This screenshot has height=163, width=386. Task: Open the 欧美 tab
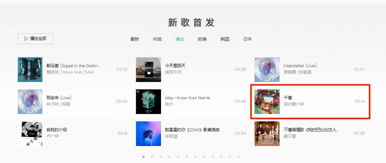[x=202, y=39]
